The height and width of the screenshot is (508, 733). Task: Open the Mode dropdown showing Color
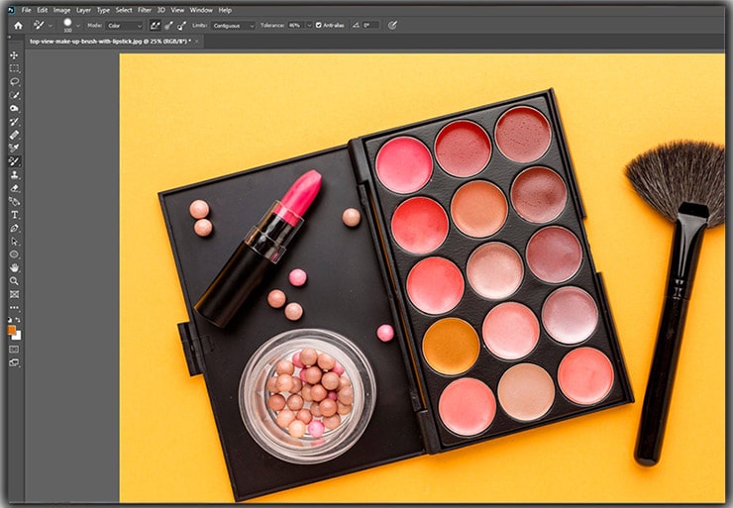pyautogui.click(x=123, y=25)
